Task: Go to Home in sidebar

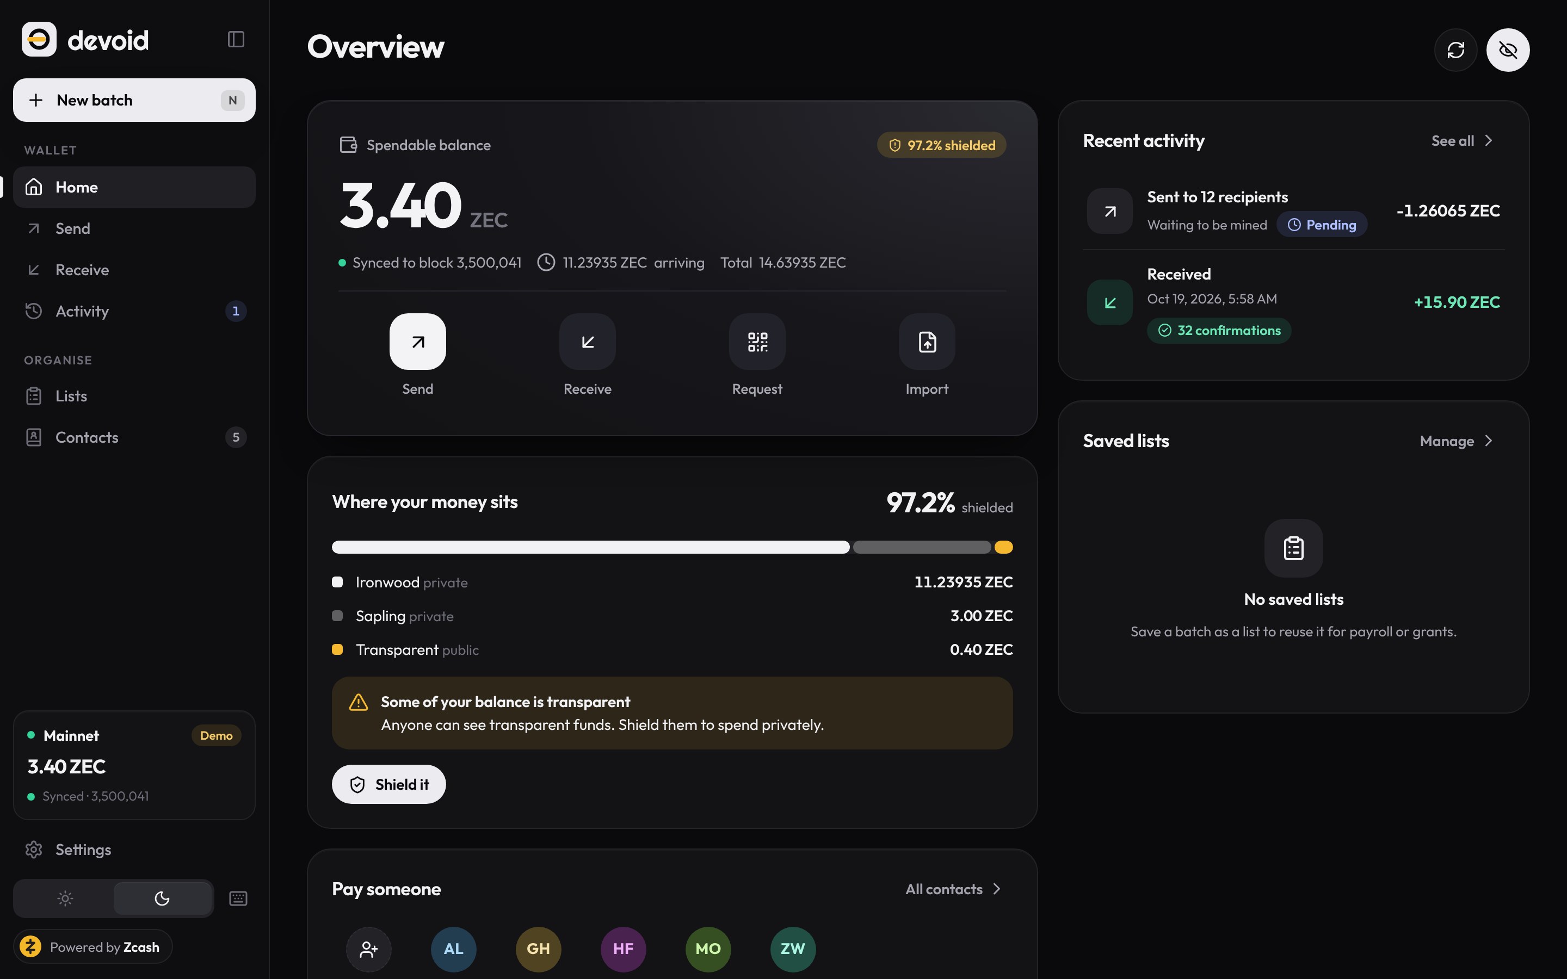Action: [x=134, y=187]
